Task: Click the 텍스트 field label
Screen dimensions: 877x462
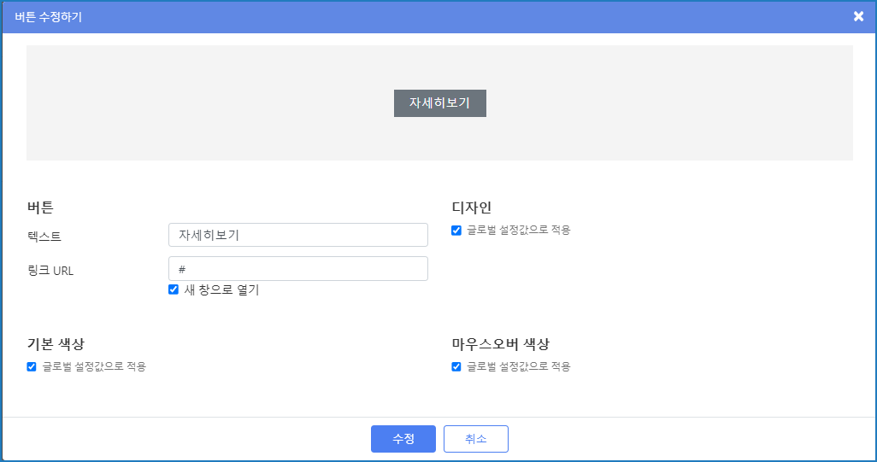Action: tap(44, 237)
